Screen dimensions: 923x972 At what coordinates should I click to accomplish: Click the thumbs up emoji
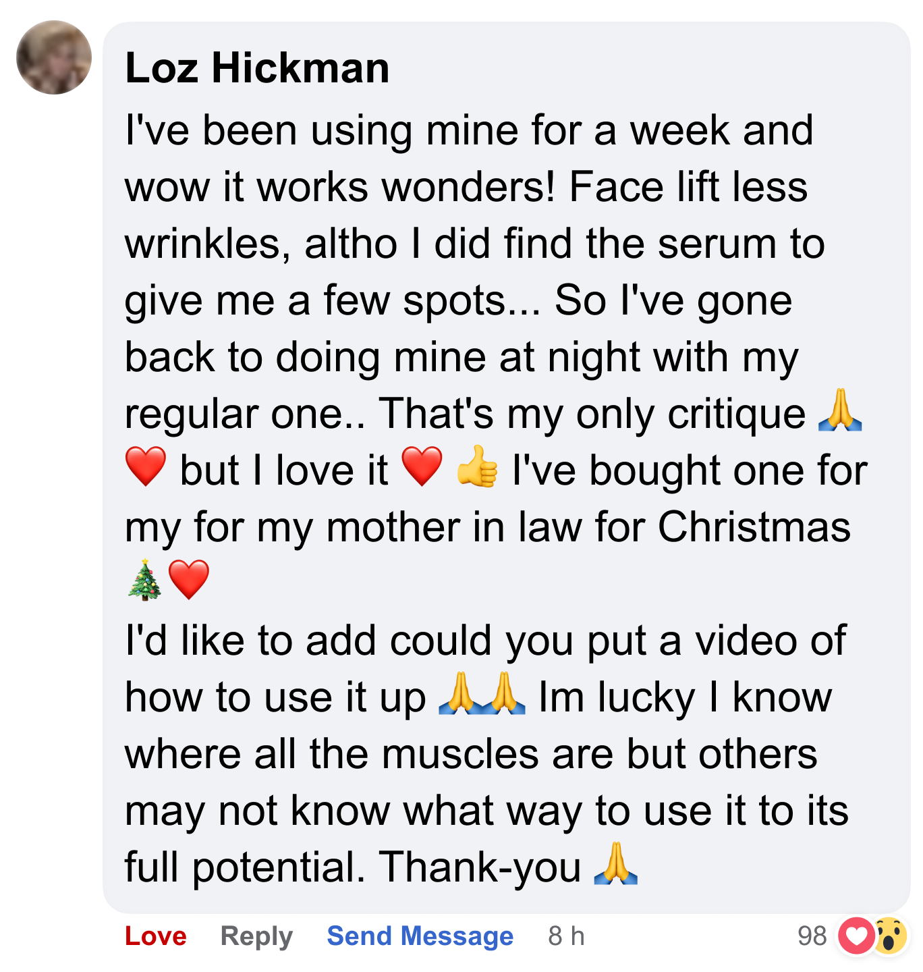point(477,466)
